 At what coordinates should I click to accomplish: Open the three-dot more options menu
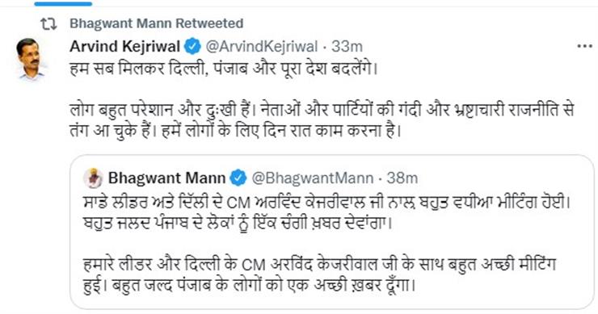point(584,47)
